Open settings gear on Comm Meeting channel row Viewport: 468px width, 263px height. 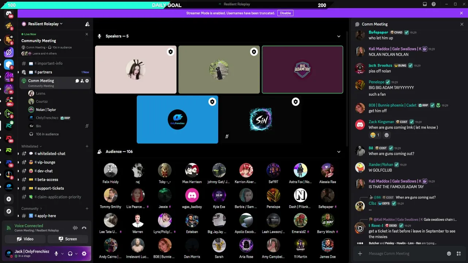tap(87, 81)
